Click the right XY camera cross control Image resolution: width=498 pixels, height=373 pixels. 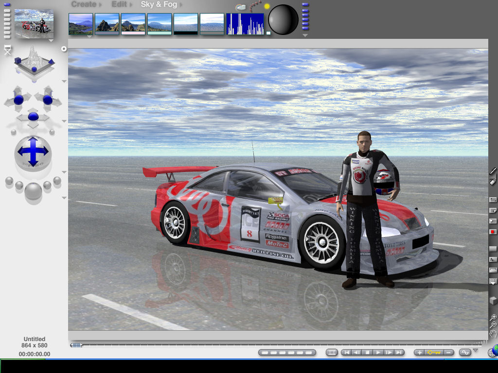[x=48, y=100]
